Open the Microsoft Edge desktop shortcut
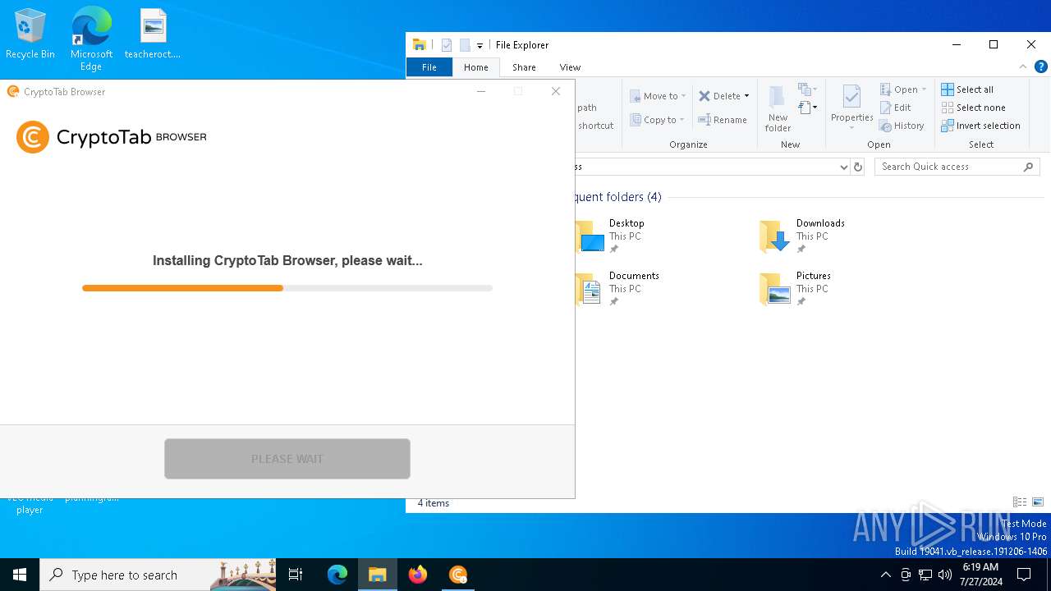1051x591 pixels. pos(91,39)
